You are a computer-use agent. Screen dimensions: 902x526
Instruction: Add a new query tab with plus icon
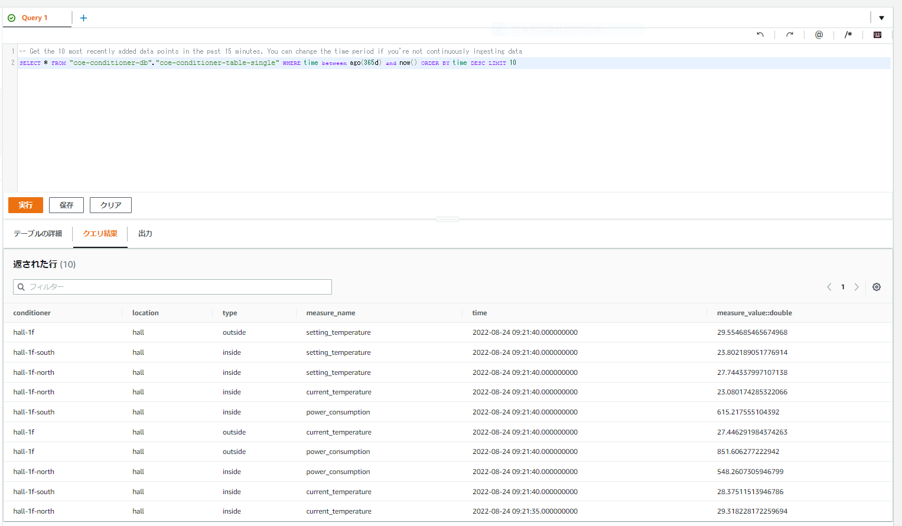coord(83,18)
